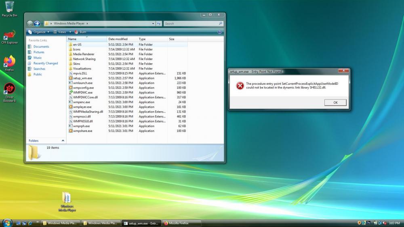Click the taskbar clock showing 3:03 PM

(x=394, y=223)
